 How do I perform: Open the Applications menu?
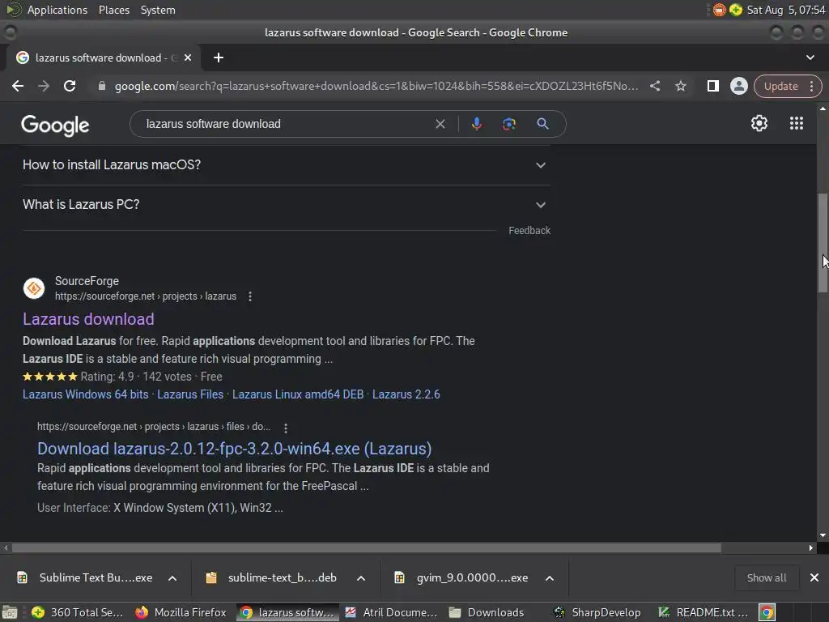pyautogui.click(x=57, y=10)
